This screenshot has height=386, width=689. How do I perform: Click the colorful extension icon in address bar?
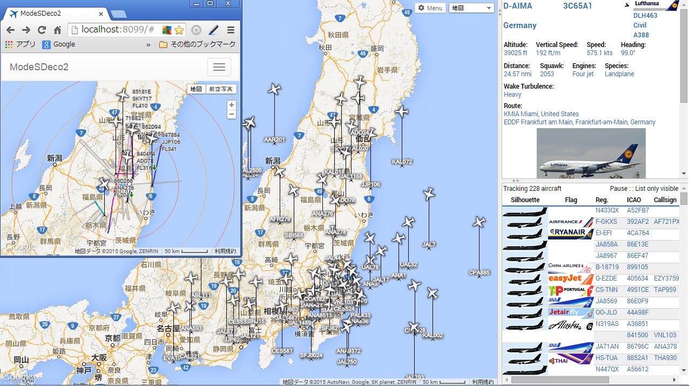point(167,30)
